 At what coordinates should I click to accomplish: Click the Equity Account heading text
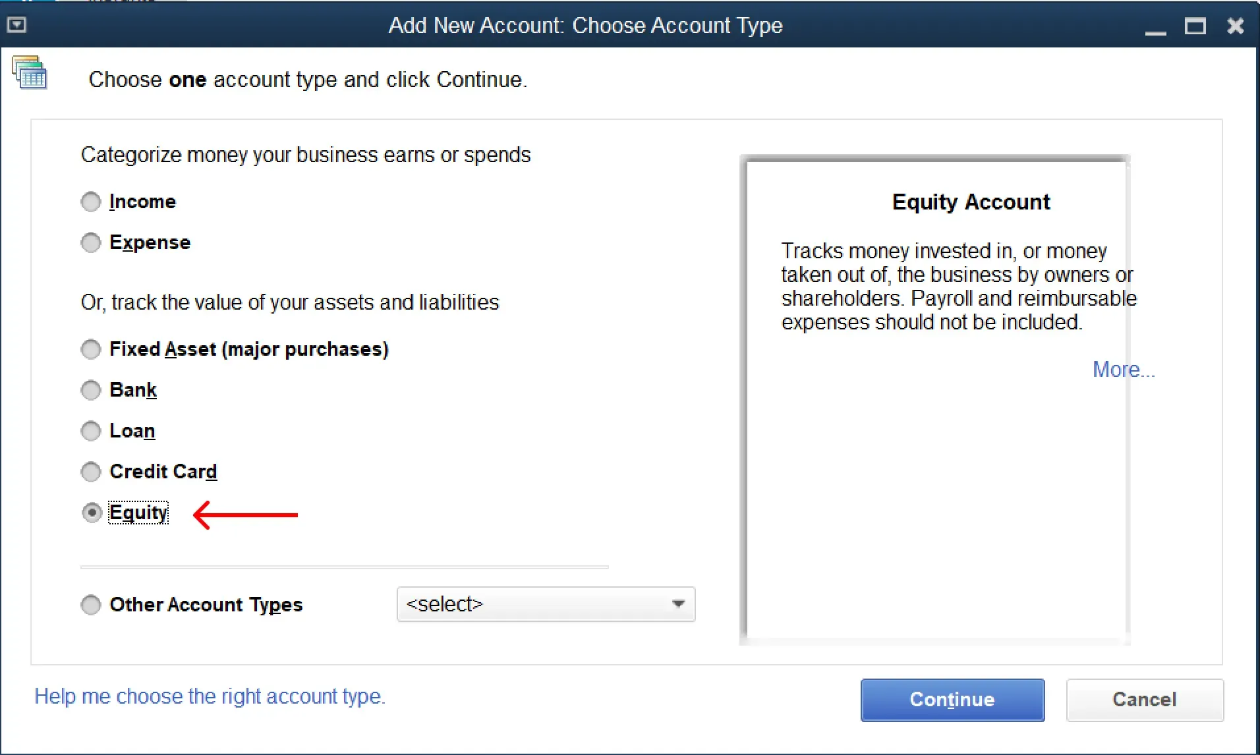coord(971,202)
